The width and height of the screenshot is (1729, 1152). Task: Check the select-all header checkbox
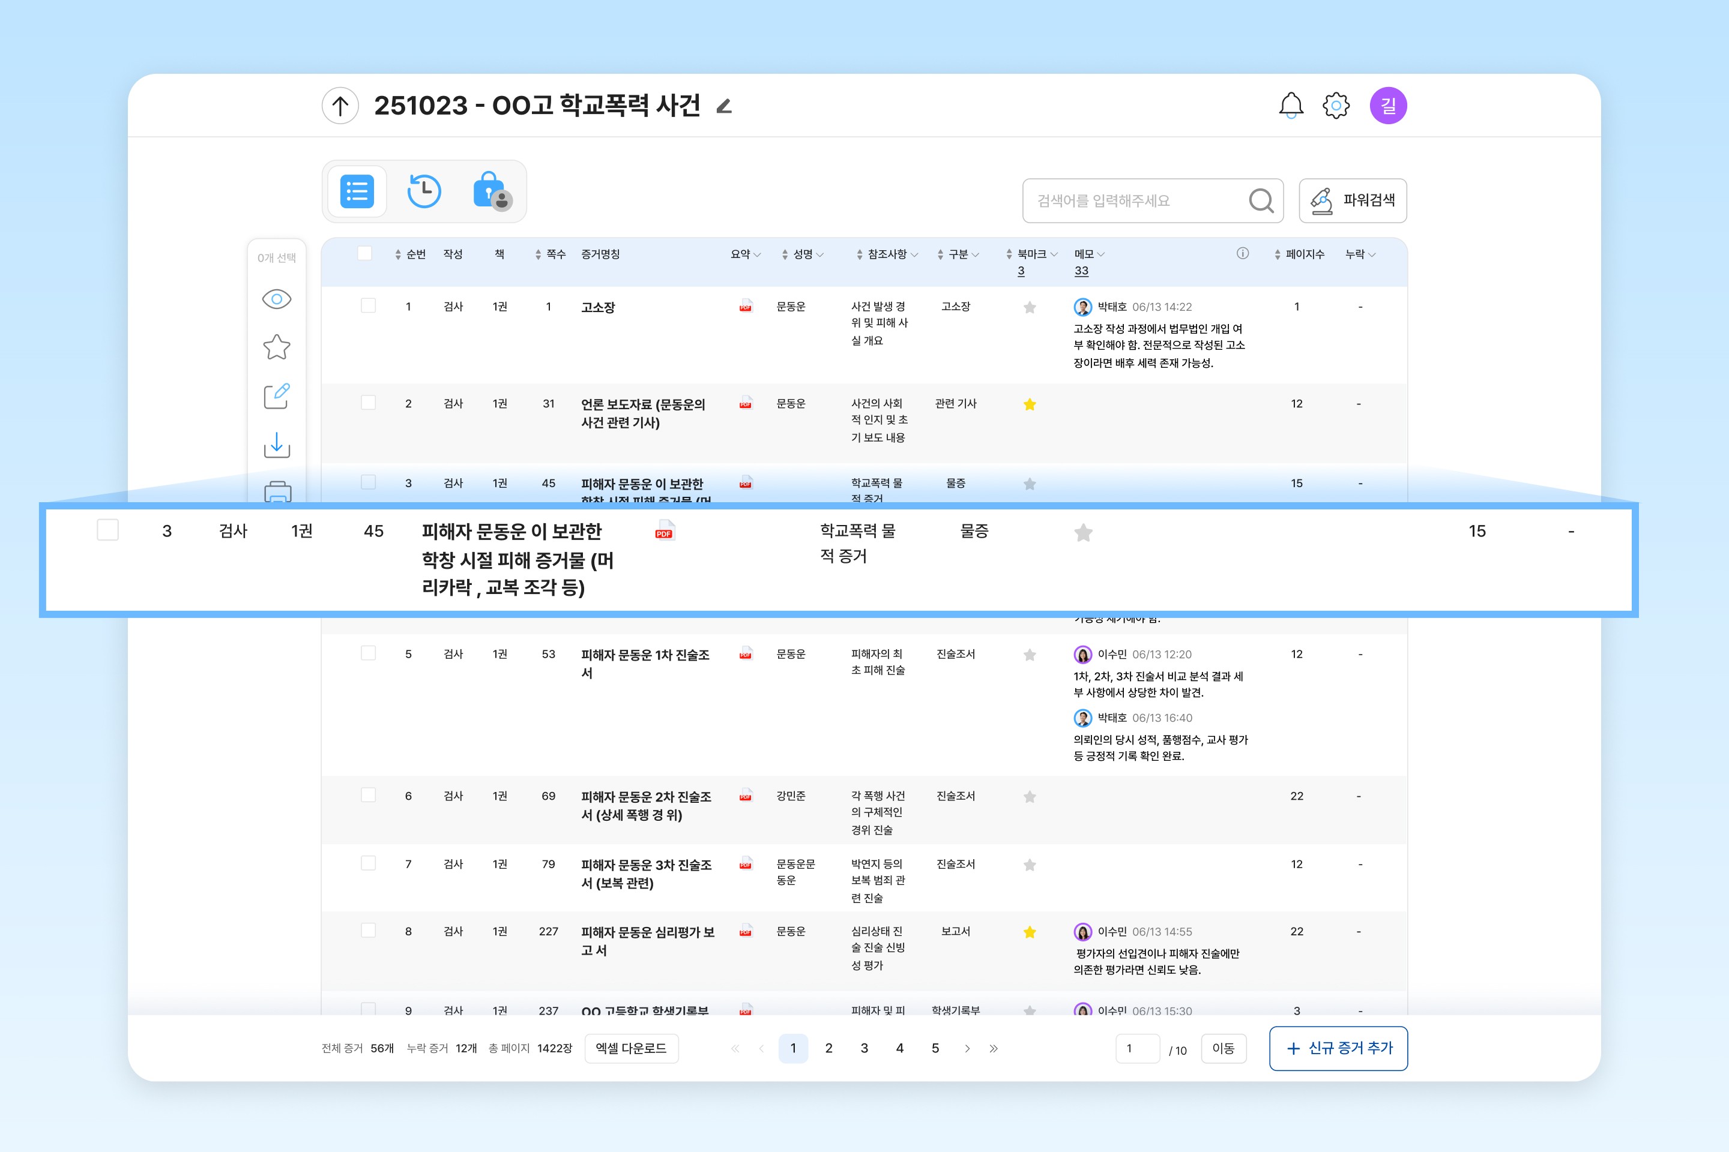[x=364, y=253]
